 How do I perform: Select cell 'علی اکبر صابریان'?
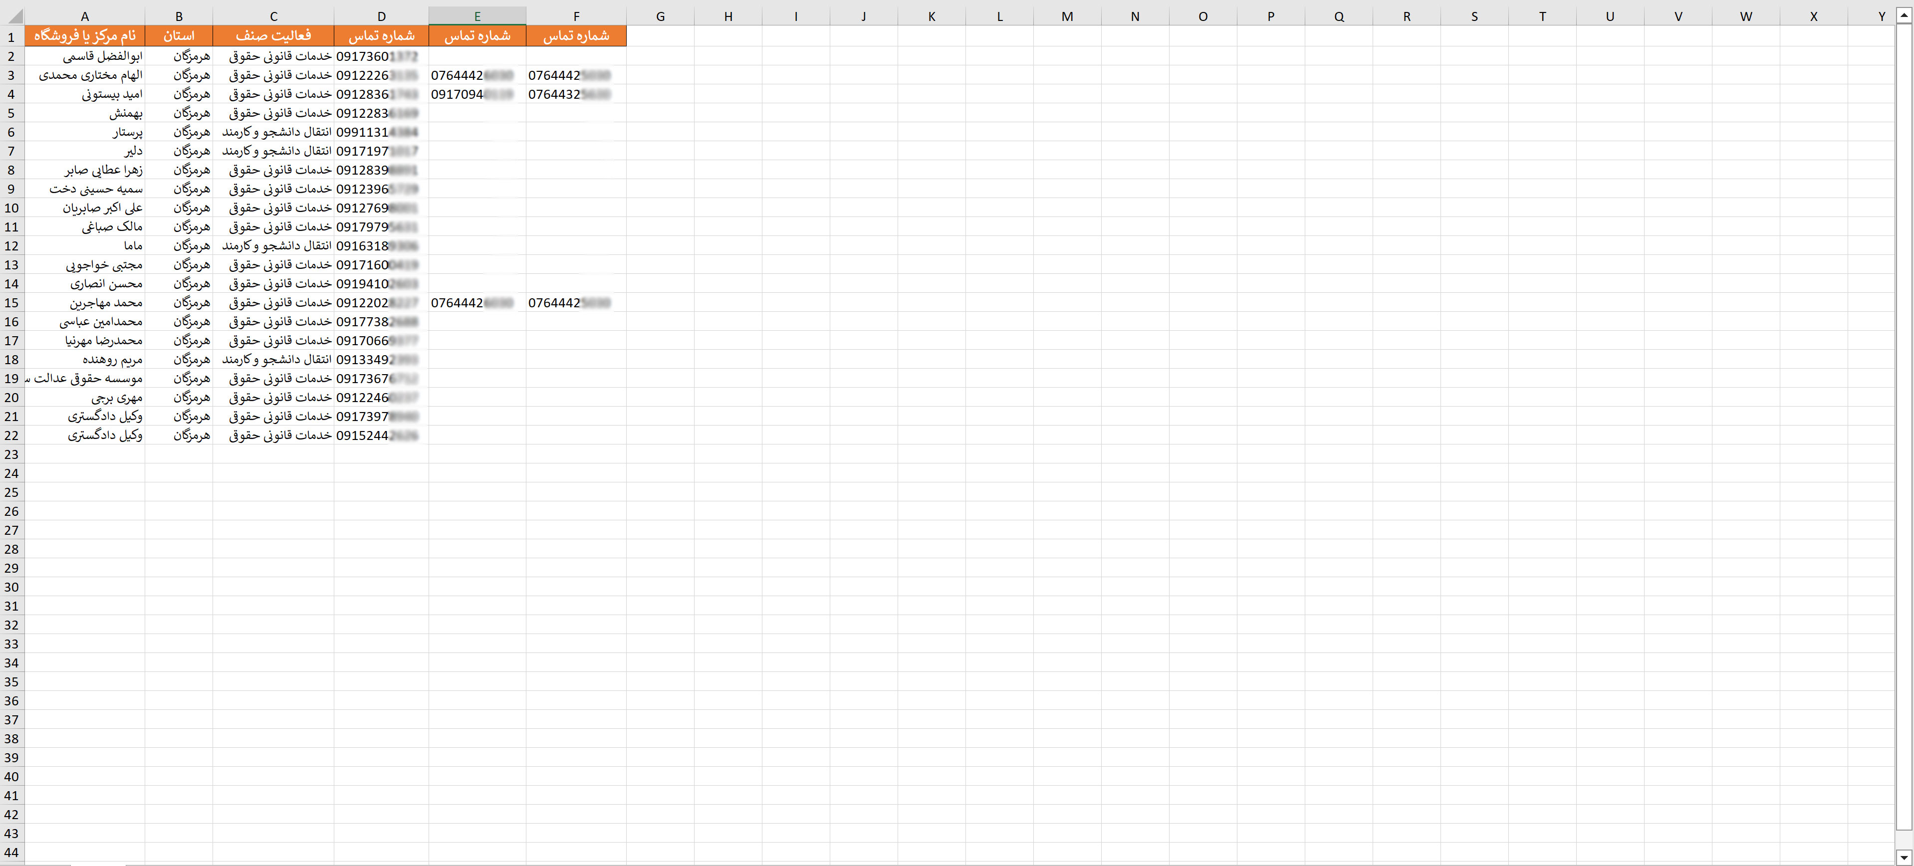[85, 208]
